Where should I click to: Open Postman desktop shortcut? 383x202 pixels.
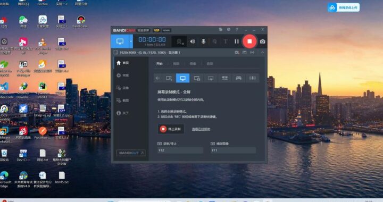[x=43, y=133]
